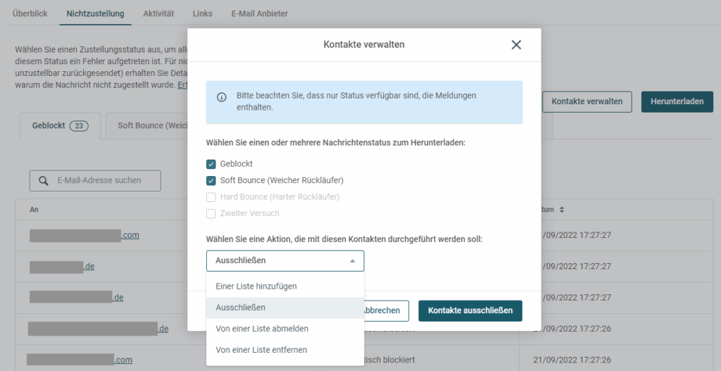Click the magnifier icon in the search box

(x=43, y=181)
